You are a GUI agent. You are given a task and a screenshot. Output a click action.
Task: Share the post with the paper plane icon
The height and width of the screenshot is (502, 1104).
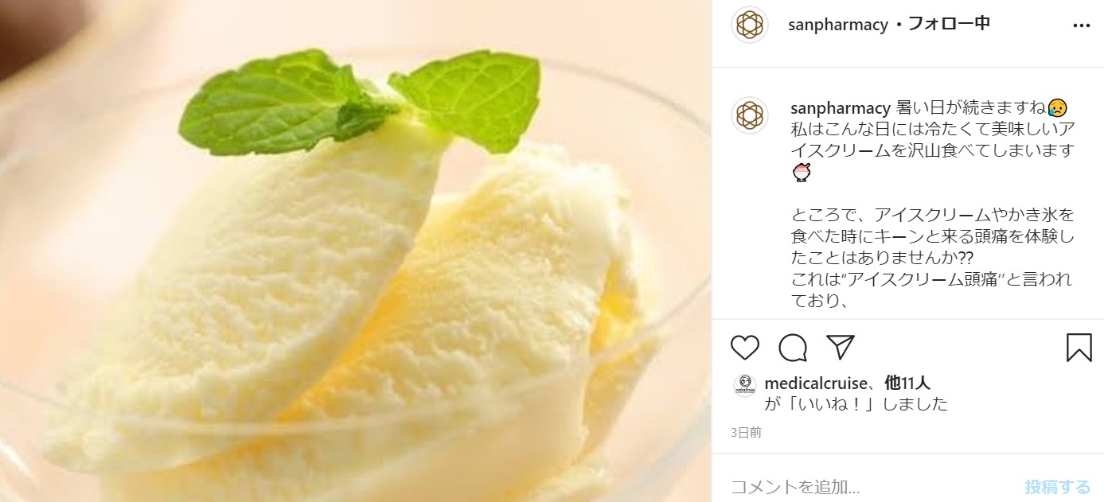point(840,347)
